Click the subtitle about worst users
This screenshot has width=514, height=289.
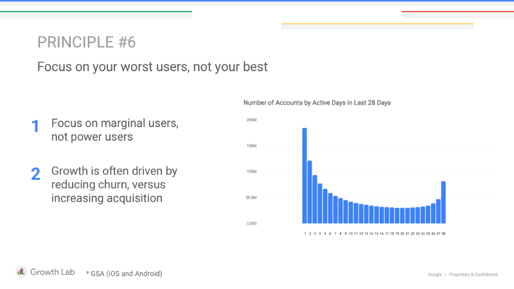click(x=152, y=67)
